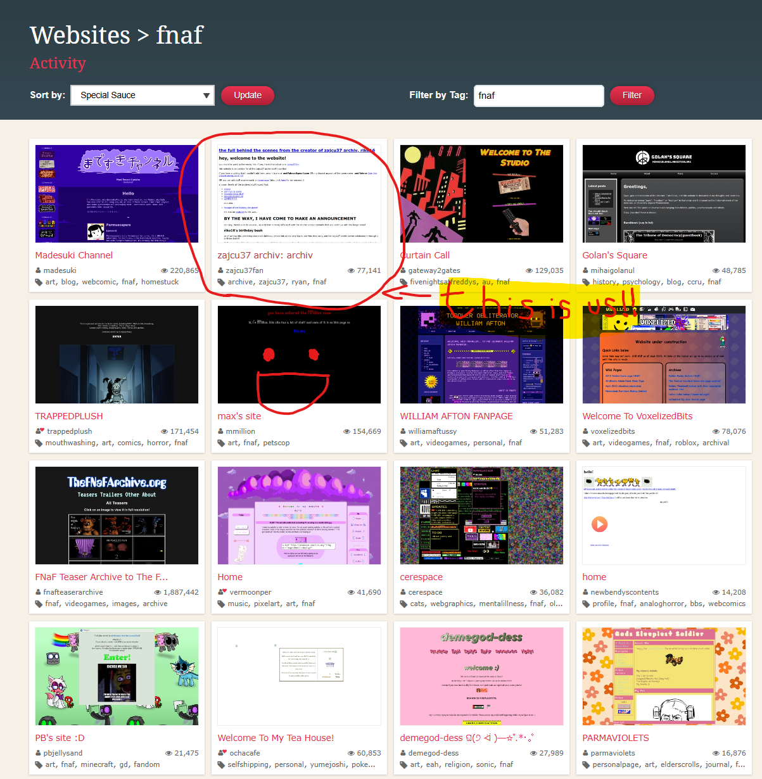Open the Sort by Special Sauce dropdown
Viewport: 762px width, 779px height.
(142, 96)
